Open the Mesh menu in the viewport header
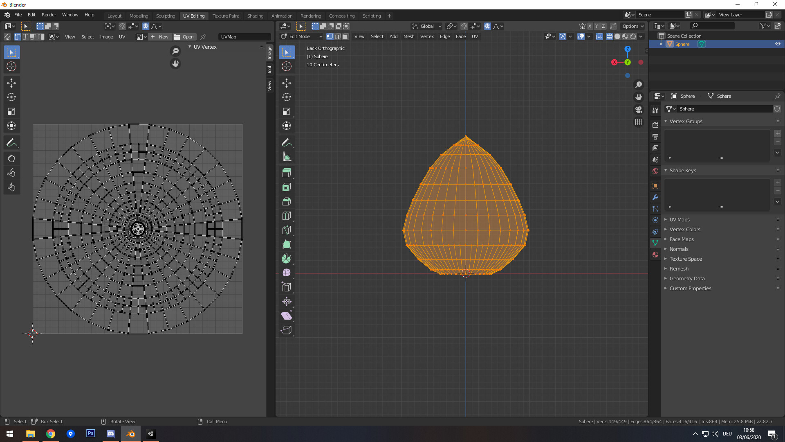 [x=408, y=36]
